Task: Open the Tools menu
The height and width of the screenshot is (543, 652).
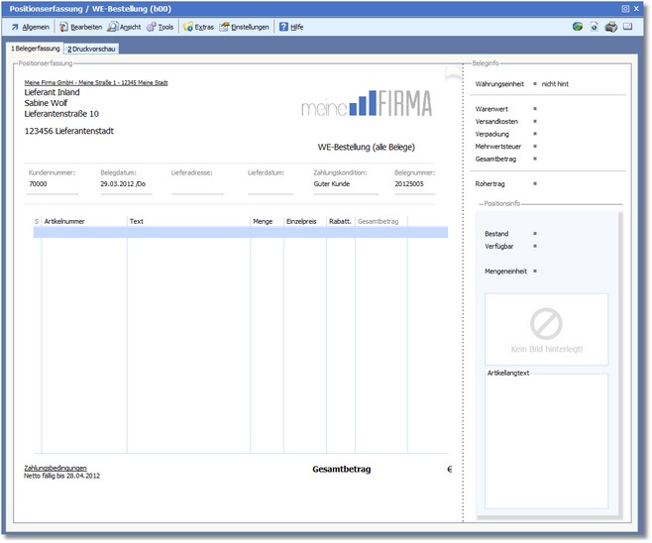Action: pyautogui.click(x=160, y=27)
